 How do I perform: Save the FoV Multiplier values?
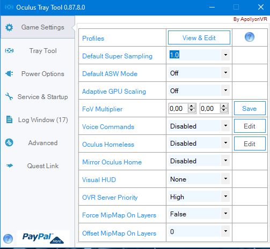pos(250,108)
